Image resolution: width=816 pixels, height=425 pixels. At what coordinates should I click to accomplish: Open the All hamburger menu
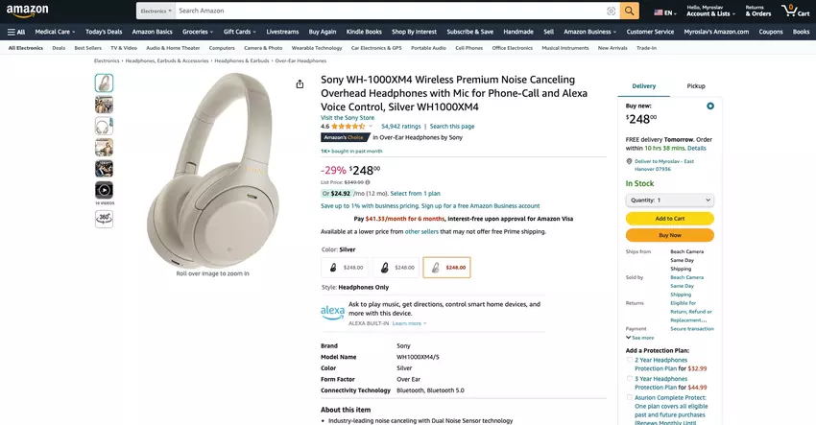tap(16, 32)
